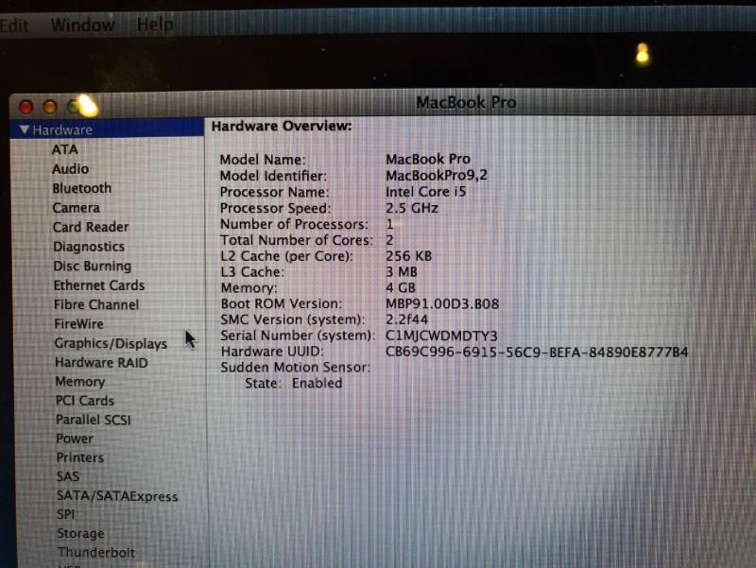This screenshot has height=568, width=756.
Task: Click the SMC Version value 2.2f44
Action: [x=407, y=319]
